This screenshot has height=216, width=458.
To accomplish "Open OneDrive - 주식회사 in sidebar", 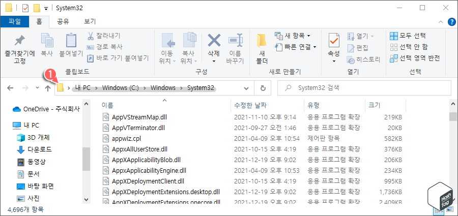I will 46,109.
